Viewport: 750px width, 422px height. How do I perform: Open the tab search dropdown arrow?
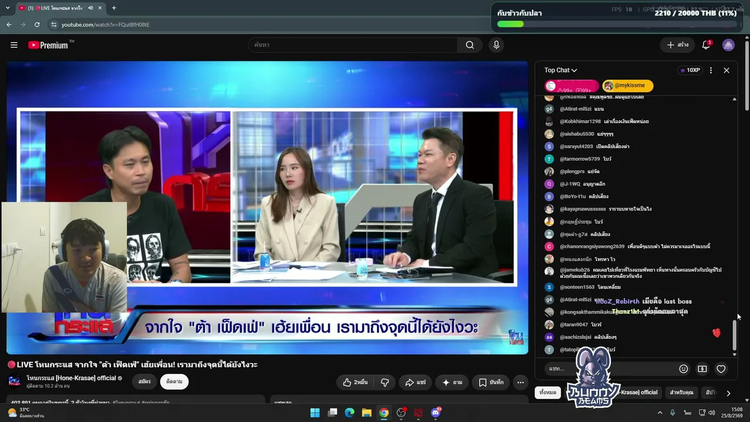pyautogui.click(x=7, y=8)
